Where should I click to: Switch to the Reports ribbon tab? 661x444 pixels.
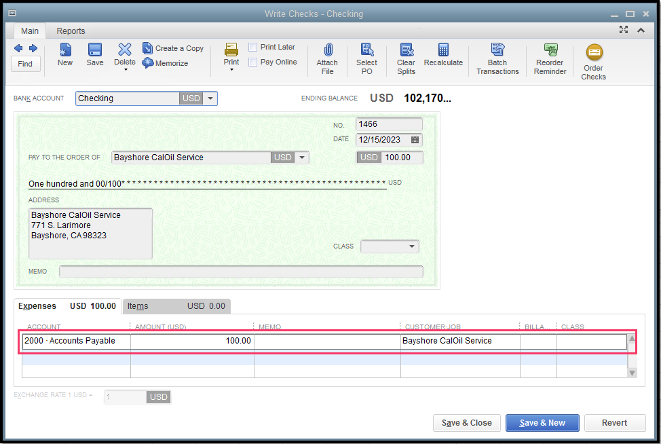pyautogui.click(x=71, y=31)
